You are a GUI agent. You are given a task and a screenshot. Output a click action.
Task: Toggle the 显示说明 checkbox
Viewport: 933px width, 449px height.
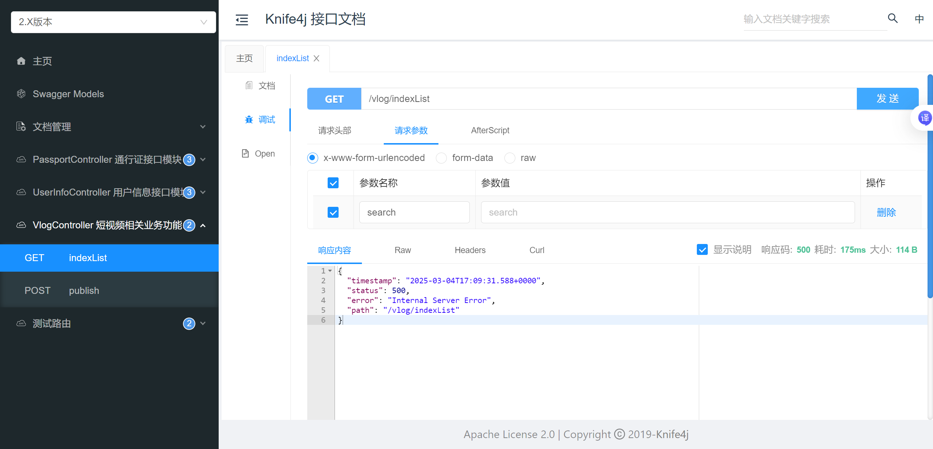click(702, 249)
